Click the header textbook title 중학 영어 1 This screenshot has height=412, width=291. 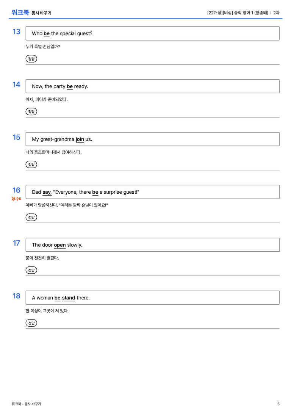coord(244,13)
